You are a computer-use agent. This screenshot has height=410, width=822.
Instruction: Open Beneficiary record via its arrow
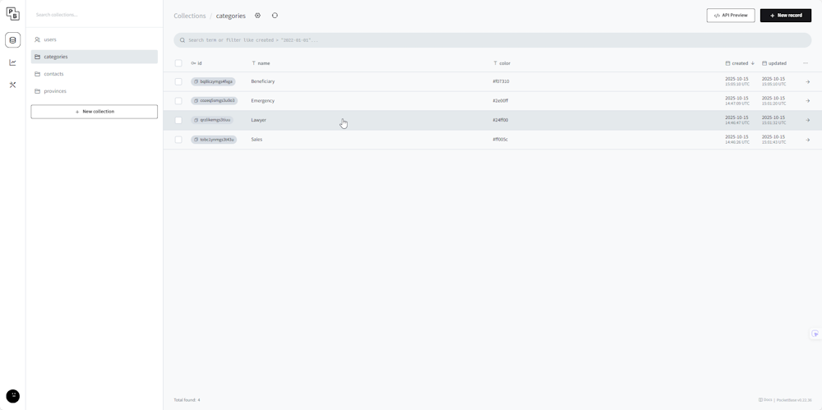(x=807, y=82)
